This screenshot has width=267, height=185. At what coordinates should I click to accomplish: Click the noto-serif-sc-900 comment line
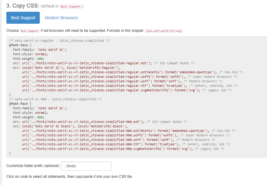pyautogui.click(x=55, y=99)
